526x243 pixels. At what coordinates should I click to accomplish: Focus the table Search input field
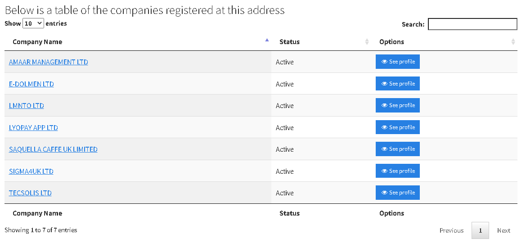point(472,24)
